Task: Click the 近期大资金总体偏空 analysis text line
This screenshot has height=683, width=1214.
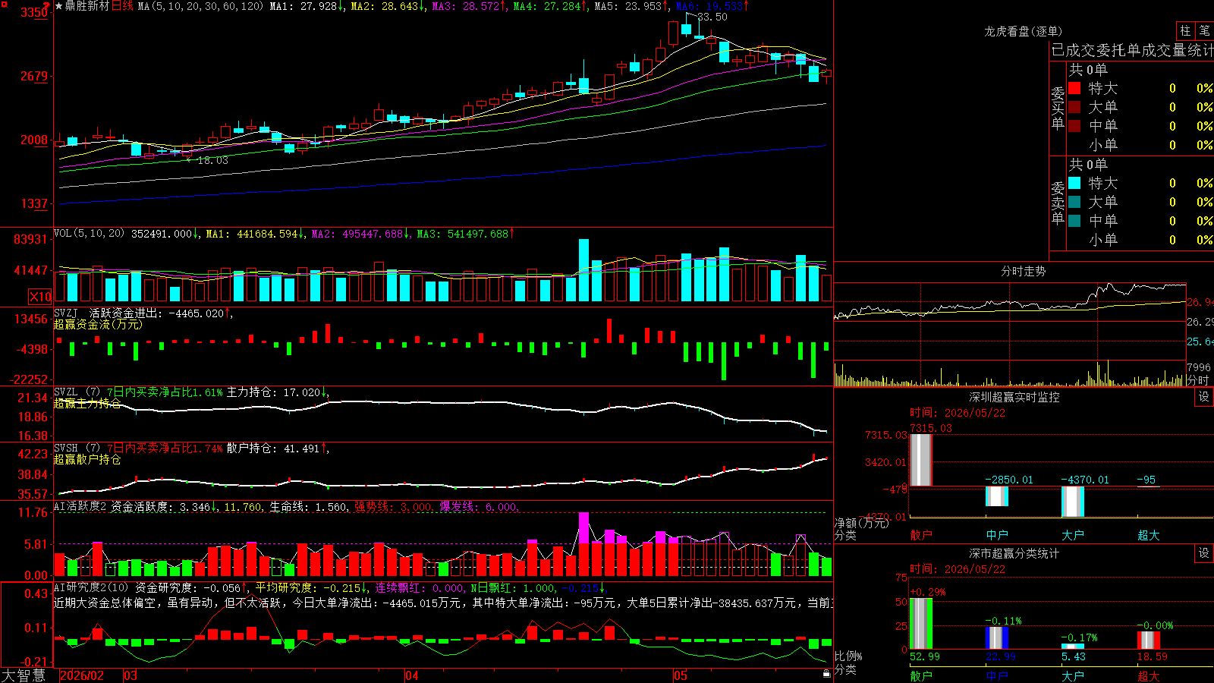Action: click(x=443, y=603)
